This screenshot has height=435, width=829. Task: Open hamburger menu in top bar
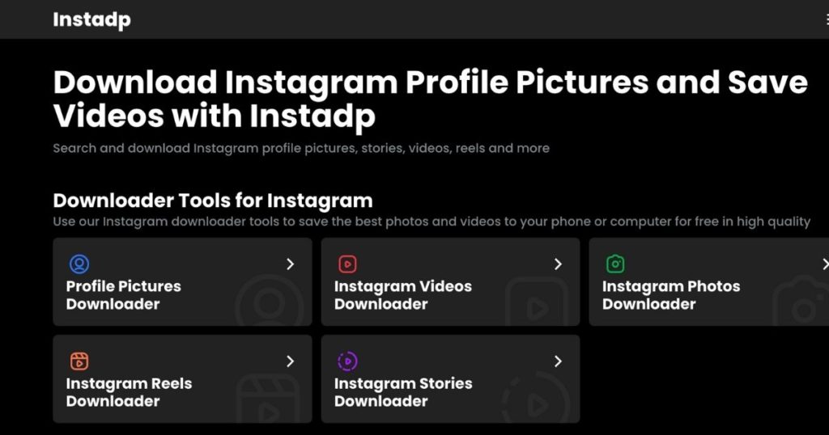(x=826, y=19)
